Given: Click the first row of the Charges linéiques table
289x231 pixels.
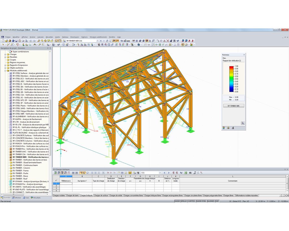Looking at the screenshot, I should [66, 184].
